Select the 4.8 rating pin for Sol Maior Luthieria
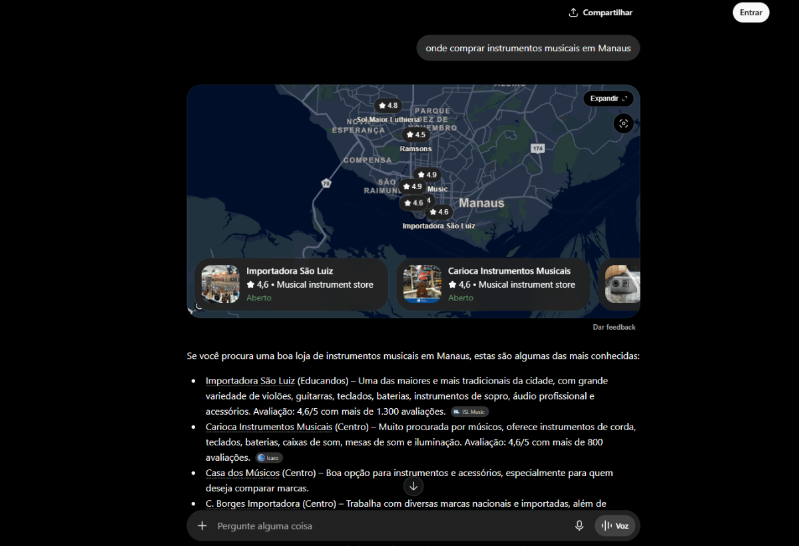This screenshot has height=546, width=799. coord(388,106)
